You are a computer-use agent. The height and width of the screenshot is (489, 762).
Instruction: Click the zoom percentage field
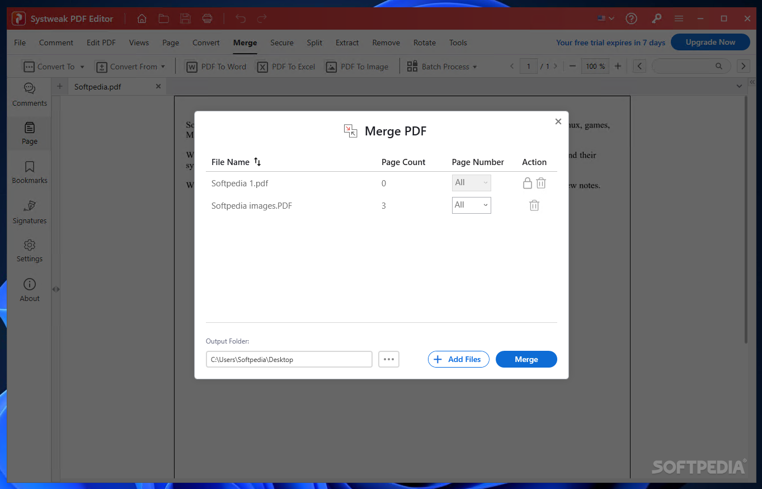tap(595, 66)
